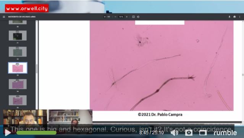Viewport: 244px width, 138px height.
Task: Click the ©2021 Dr. Pablo Campra caption
Action: tap(160, 115)
